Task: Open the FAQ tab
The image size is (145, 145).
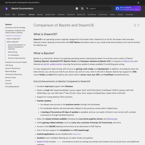Action: (14, 14)
